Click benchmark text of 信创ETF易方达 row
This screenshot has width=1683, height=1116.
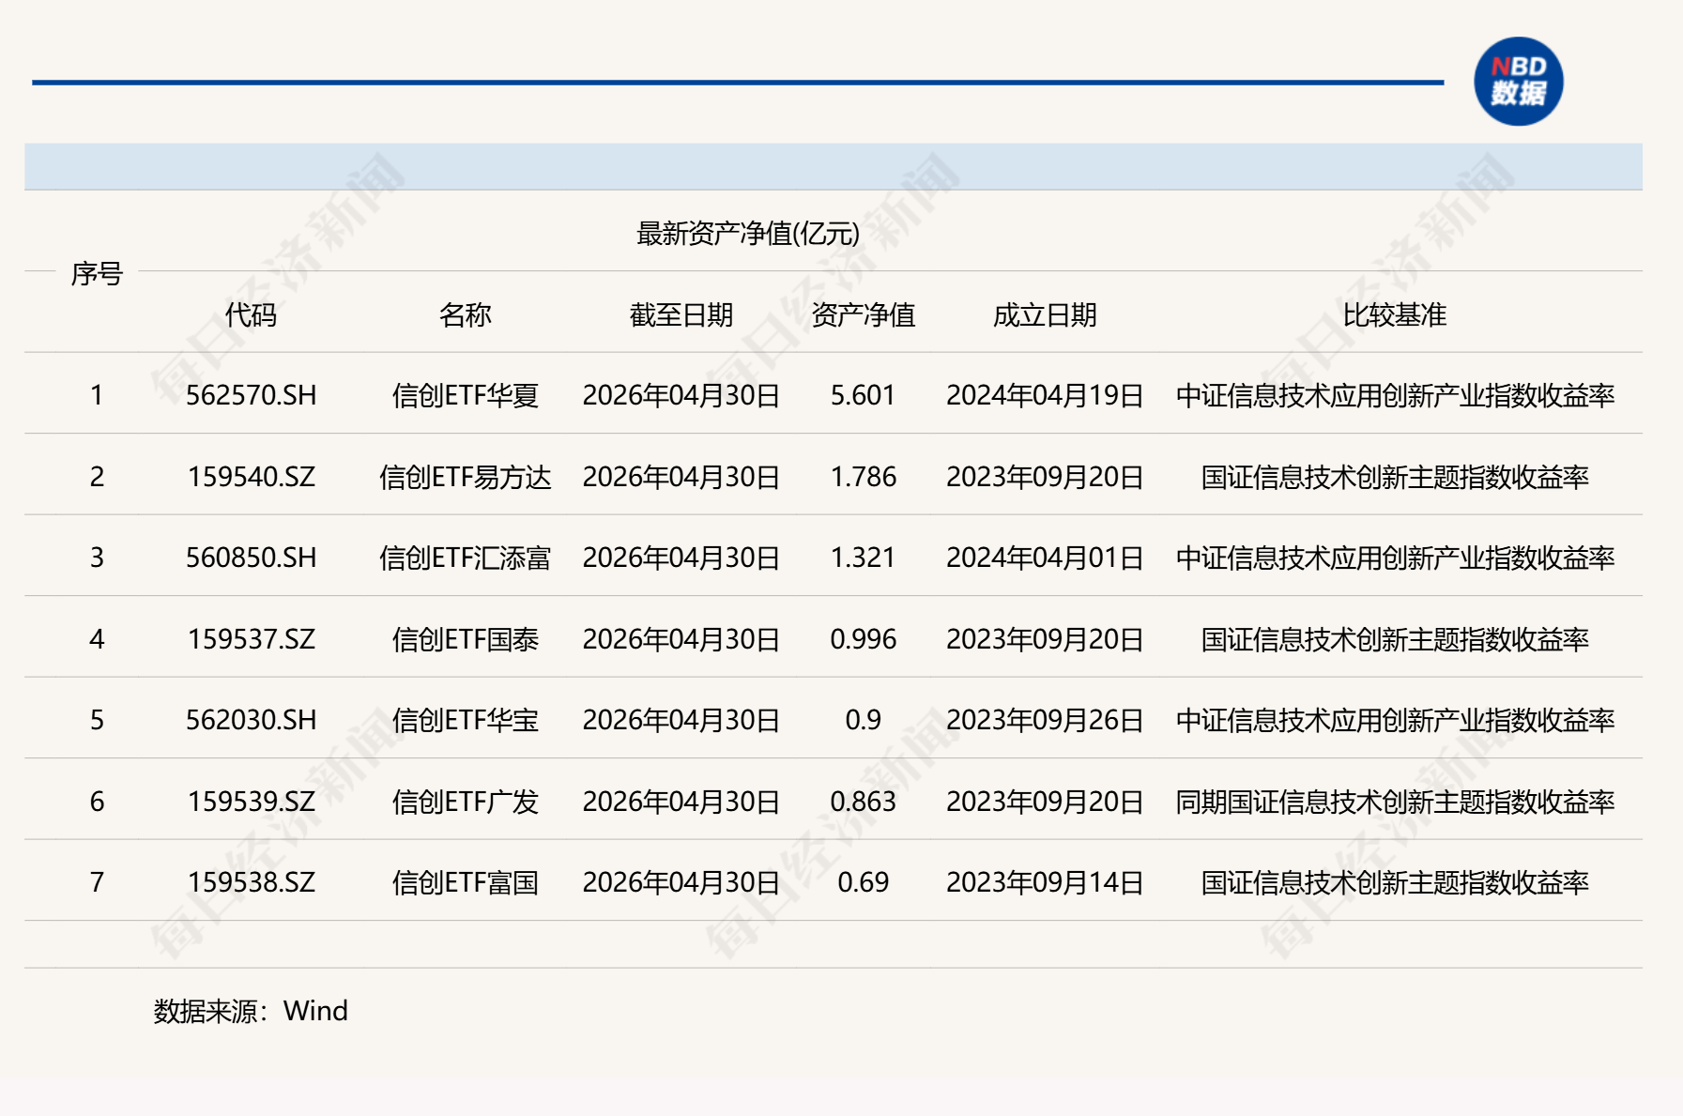point(1395,477)
